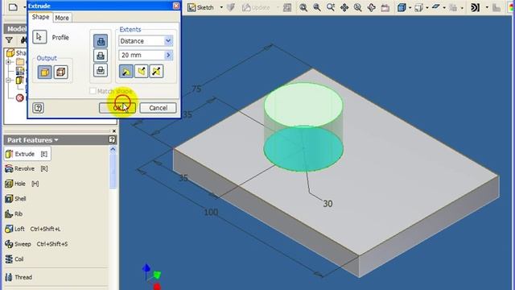
Task: Activate the Pan view tool
Action: [344, 7]
